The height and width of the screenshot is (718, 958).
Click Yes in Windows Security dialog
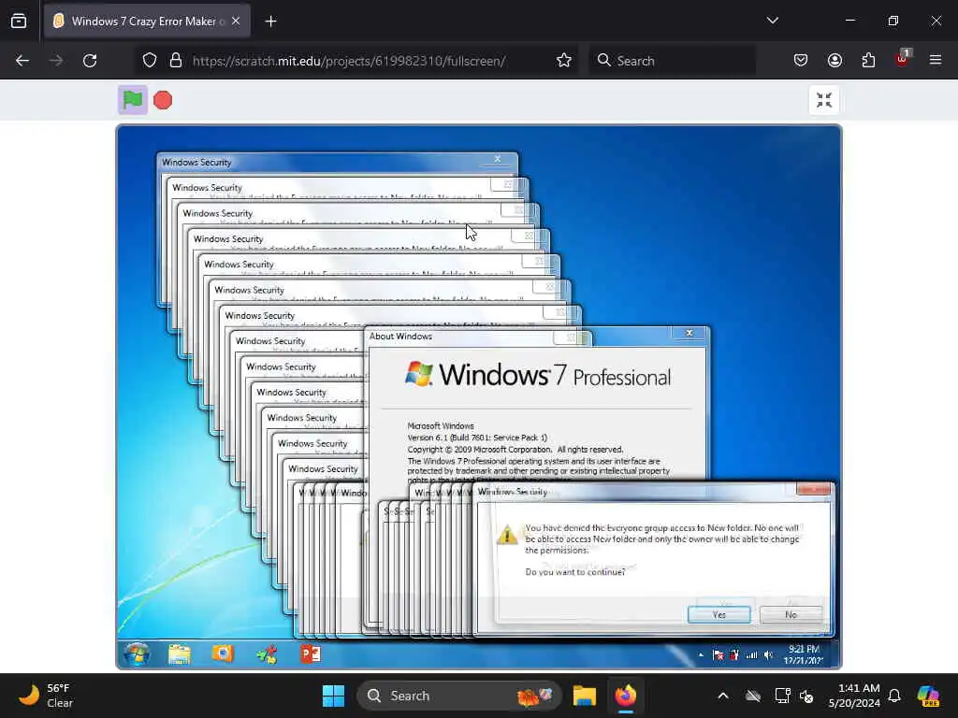point(719,615)
